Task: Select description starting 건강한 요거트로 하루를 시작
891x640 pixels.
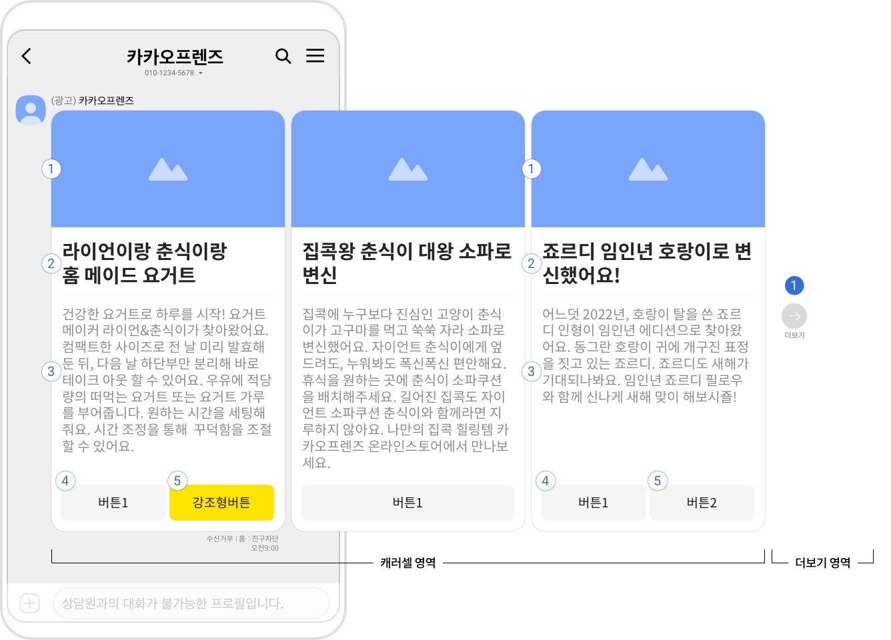Action: click(167, 380)
